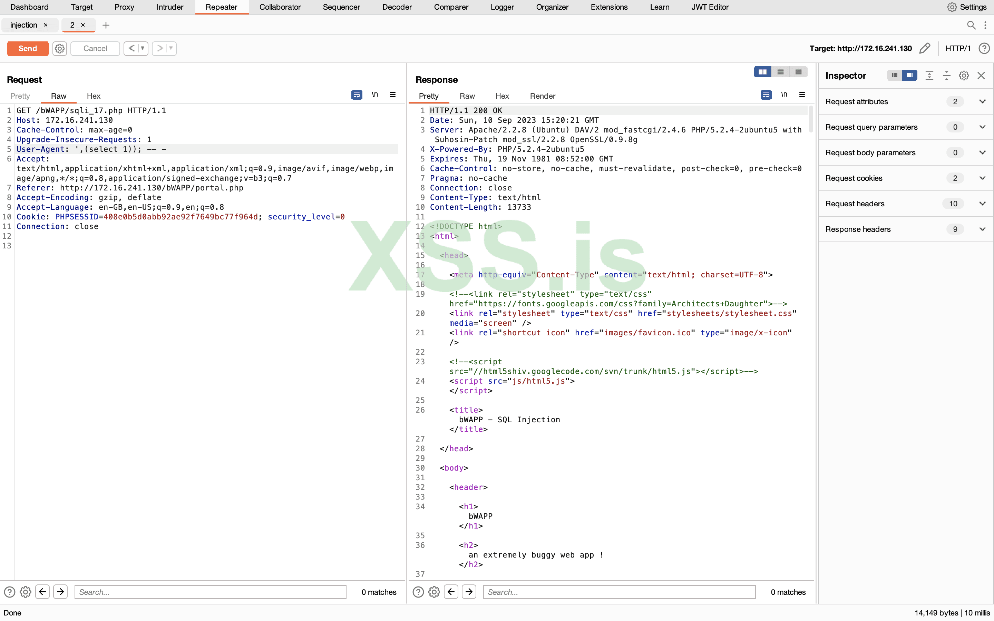This screenshot has width=994, height=621.
Task: Edit target with the pencil icon
Action: click(925, 48)
